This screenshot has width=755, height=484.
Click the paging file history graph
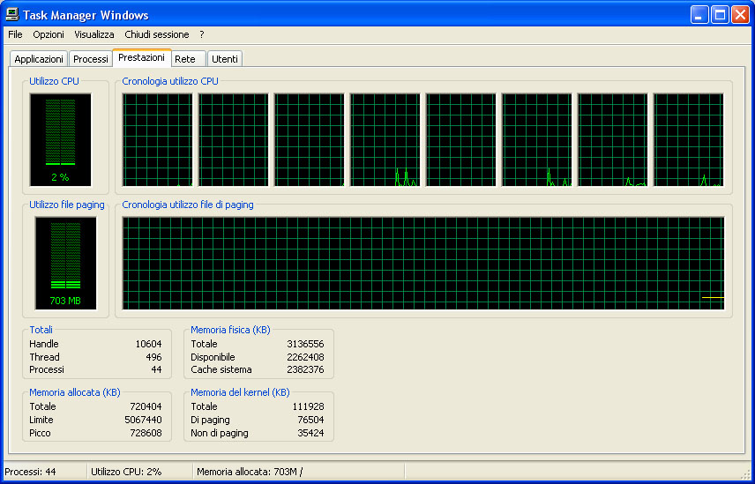tap(423, 264)
